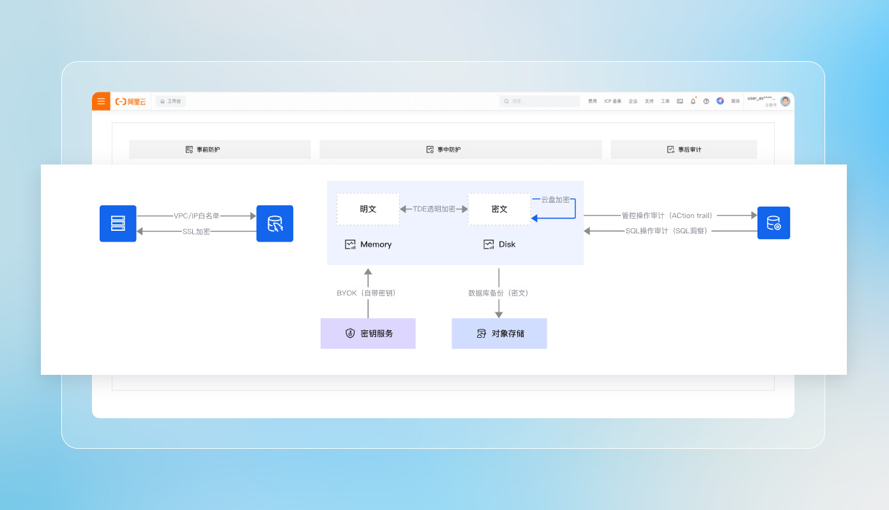Select the 密文 box
This screenshot has height=510, width=889.
[x=499, y=209]
